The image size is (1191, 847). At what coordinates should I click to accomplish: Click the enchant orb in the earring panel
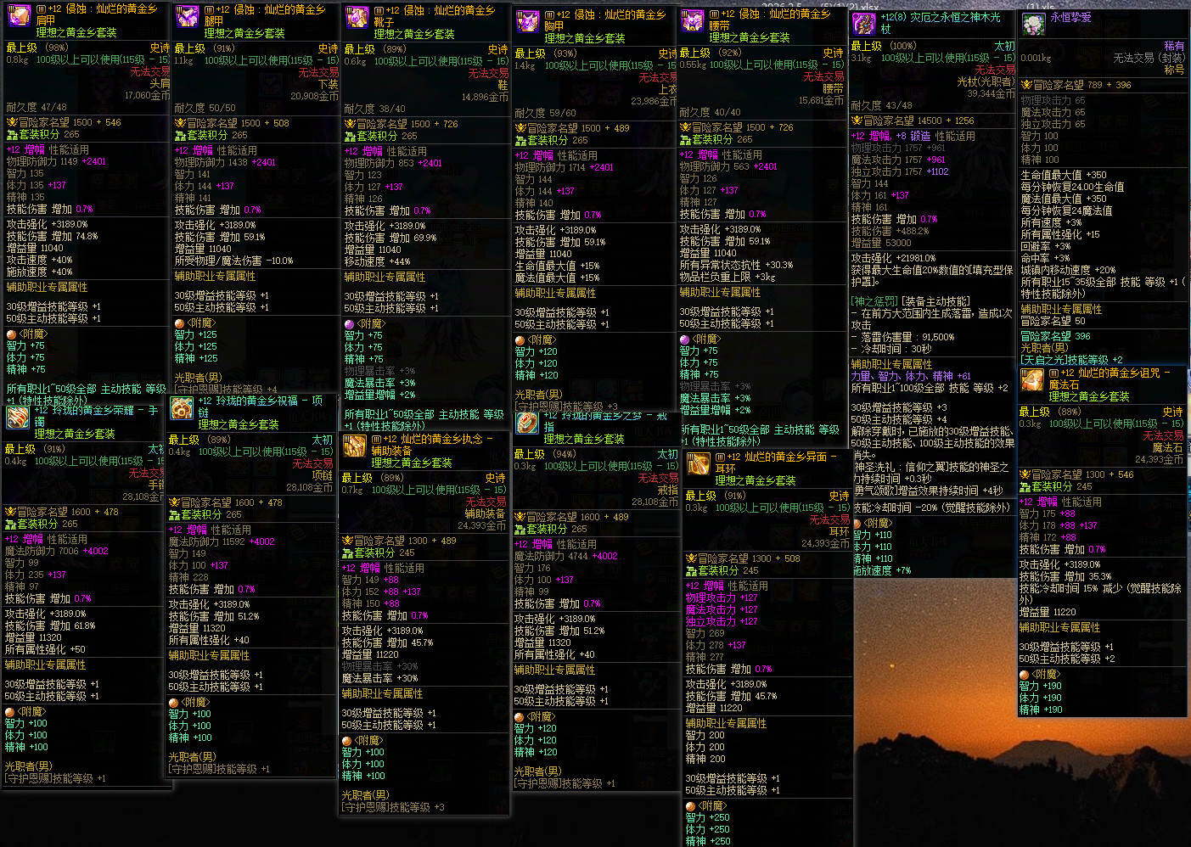coord(690,805)
